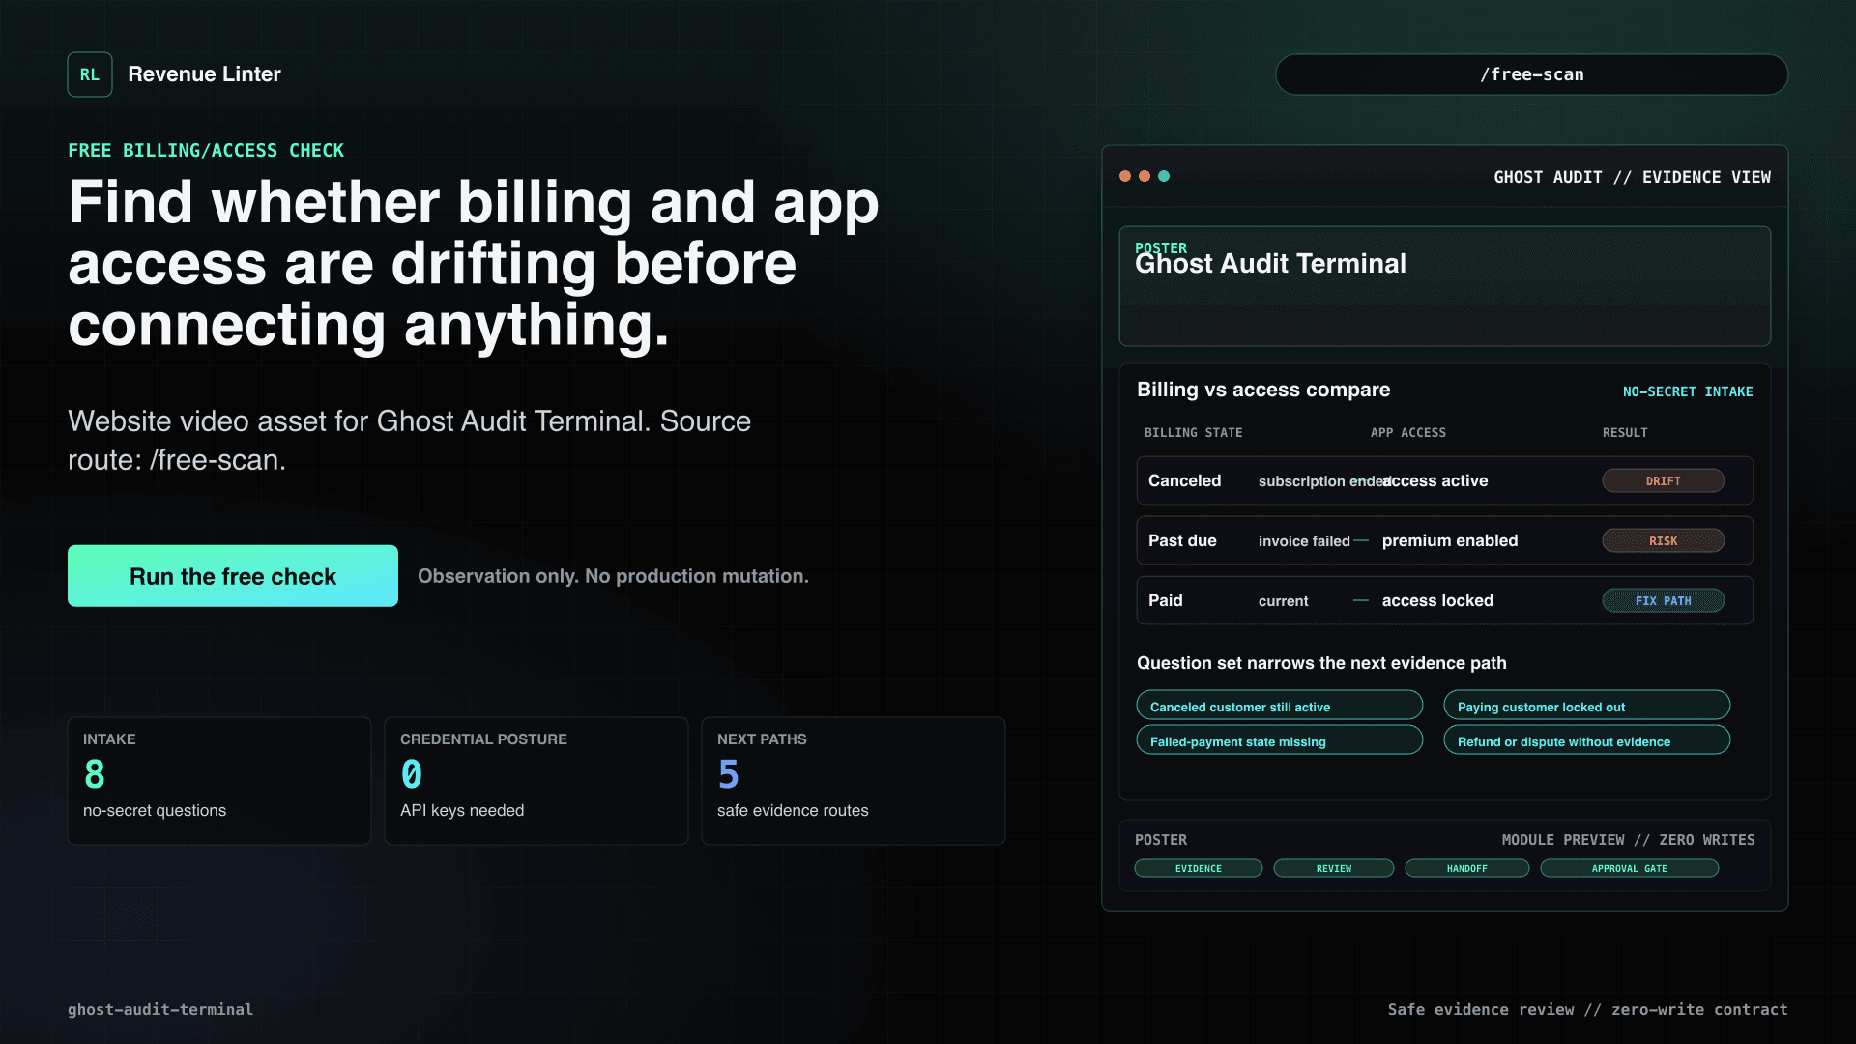Choose Canceled customer still active question
1856x1044 pixels.
pyautogui.click(x=1279, y=706)
